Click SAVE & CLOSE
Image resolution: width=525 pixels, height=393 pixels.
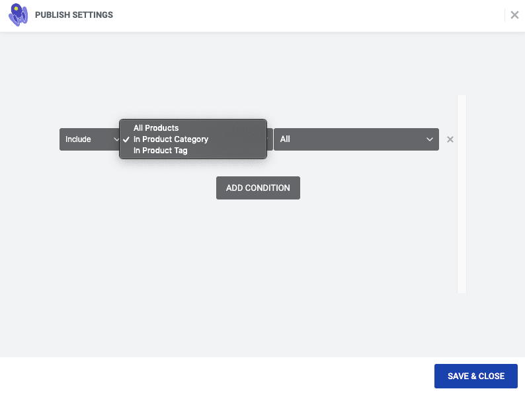tap(476, 376)
